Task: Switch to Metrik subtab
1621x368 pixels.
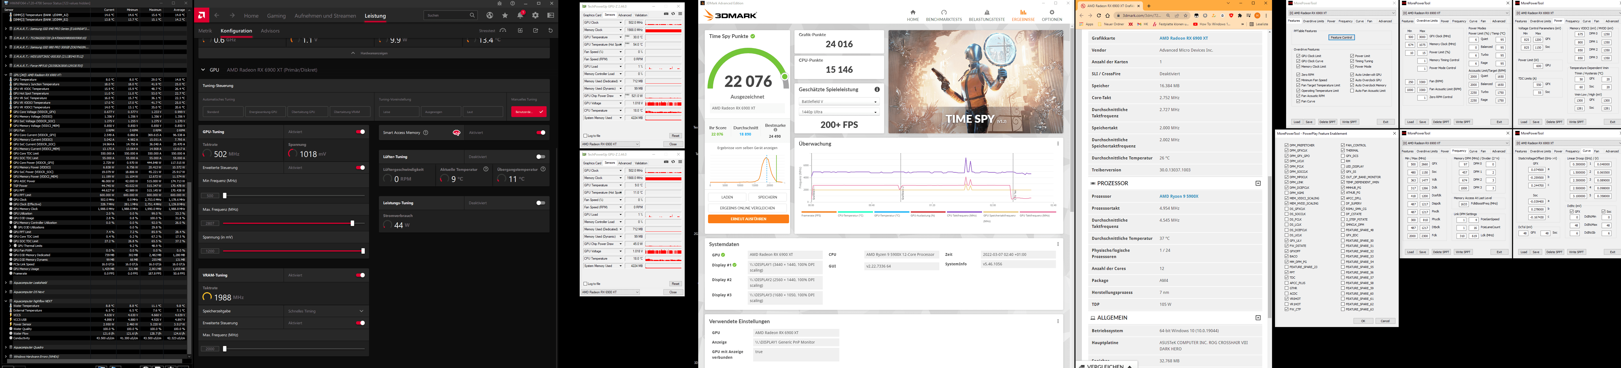Action: (205, 30)
